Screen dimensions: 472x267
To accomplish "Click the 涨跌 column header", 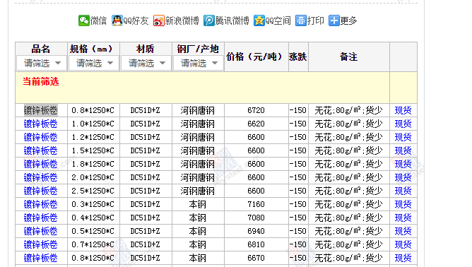I will coord(297,57).
